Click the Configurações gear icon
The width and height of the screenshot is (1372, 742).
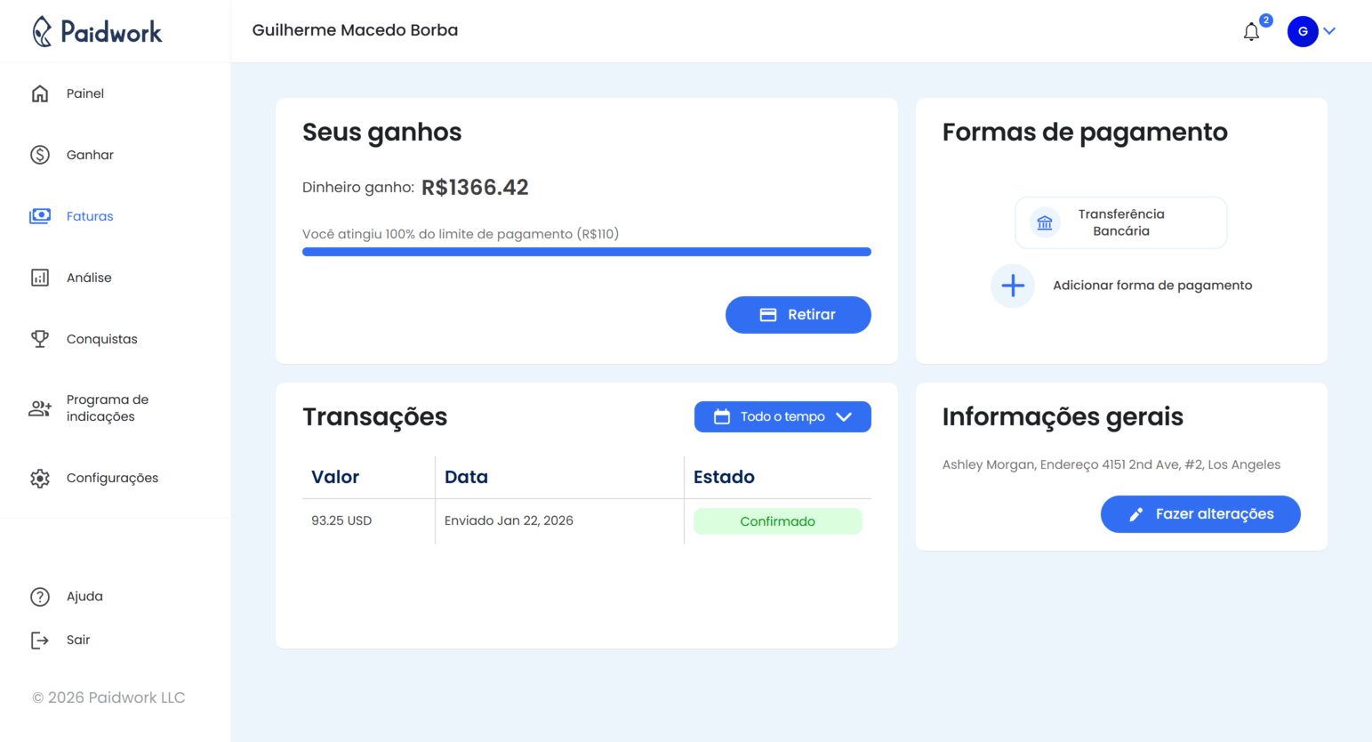40,478
